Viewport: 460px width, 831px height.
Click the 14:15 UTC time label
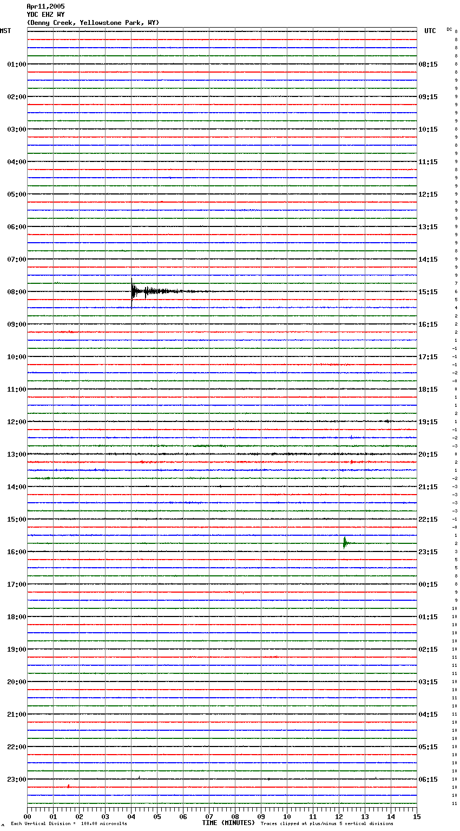coord(428,259)
